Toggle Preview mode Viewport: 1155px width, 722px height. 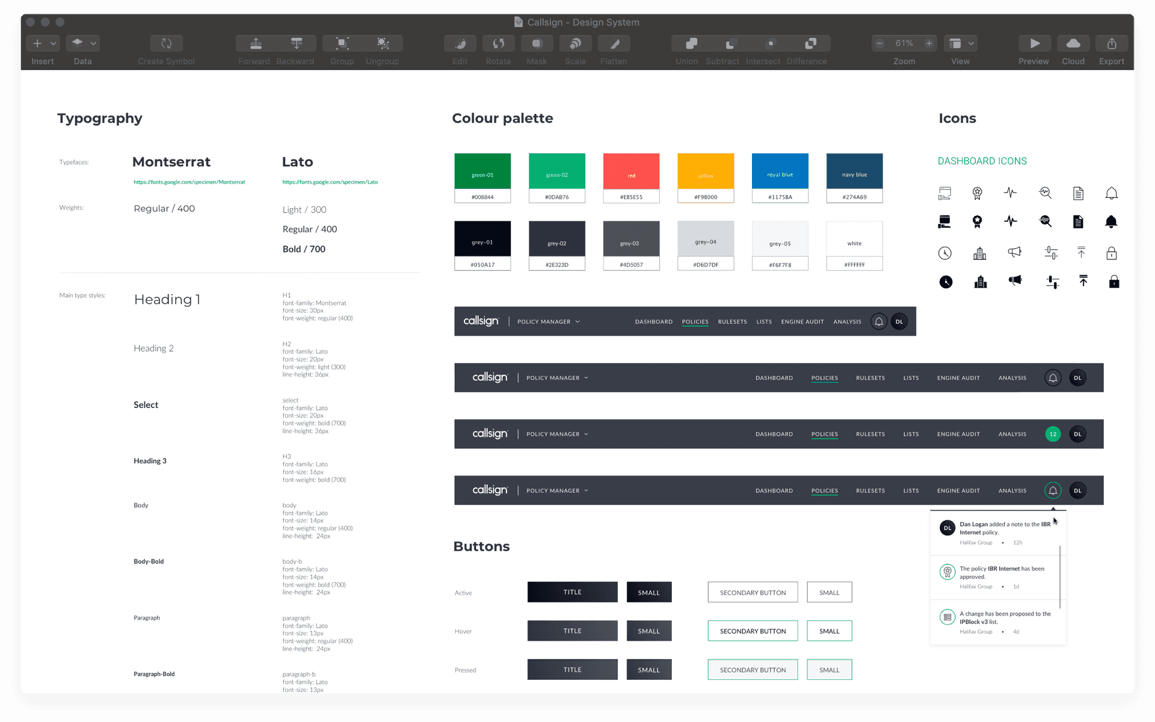coord(1034,43)
